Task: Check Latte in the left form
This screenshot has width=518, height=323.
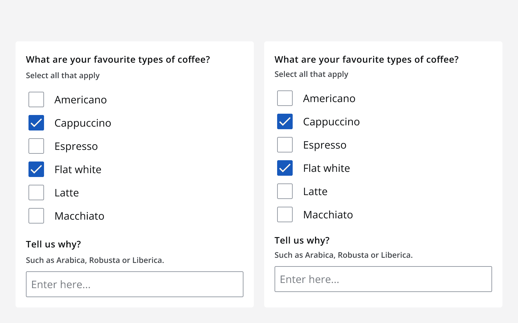Action: coord(36,193)
